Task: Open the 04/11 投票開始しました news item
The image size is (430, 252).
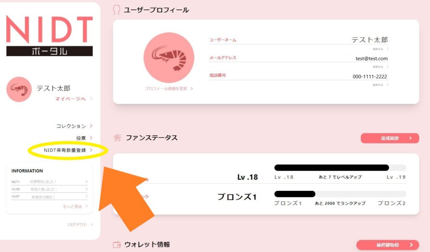Action: click(x=50, y=182)
